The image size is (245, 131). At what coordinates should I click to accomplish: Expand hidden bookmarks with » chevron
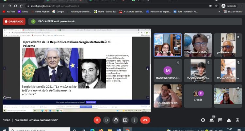pos(219,11)
